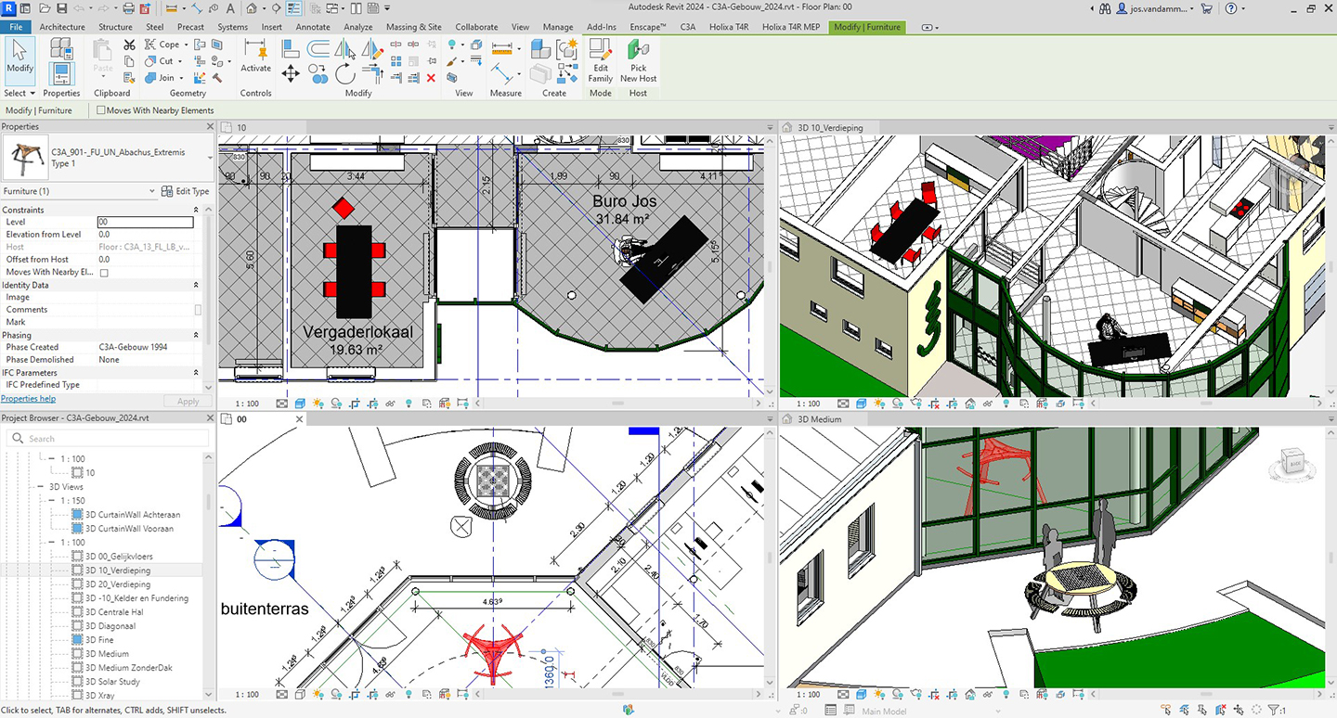Close the floor plan 00 view tab
The image size is (1337, 718).
coord(300,419)
